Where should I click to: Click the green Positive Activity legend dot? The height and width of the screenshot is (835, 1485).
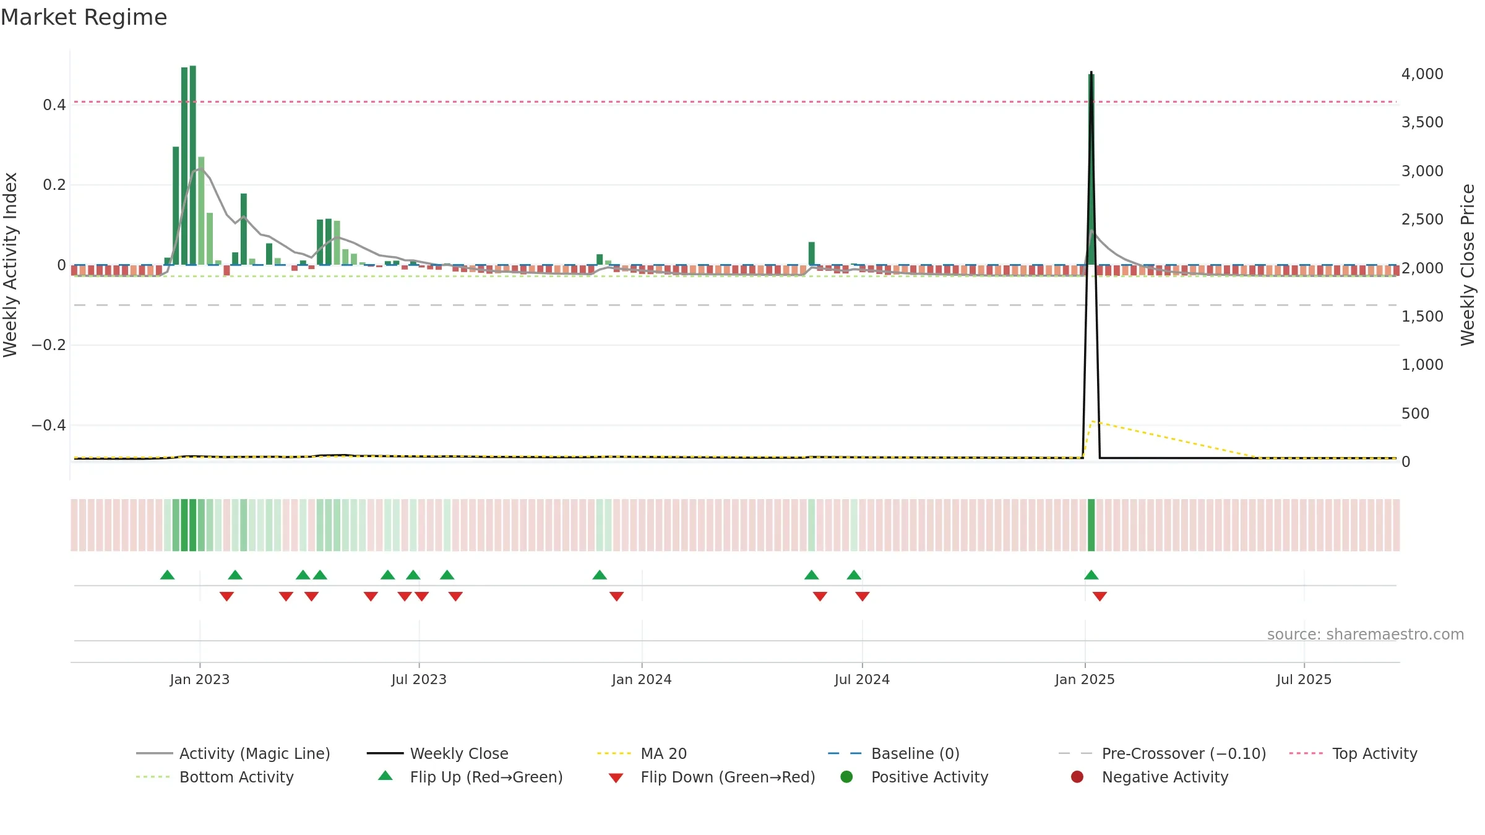coord(846,777)
